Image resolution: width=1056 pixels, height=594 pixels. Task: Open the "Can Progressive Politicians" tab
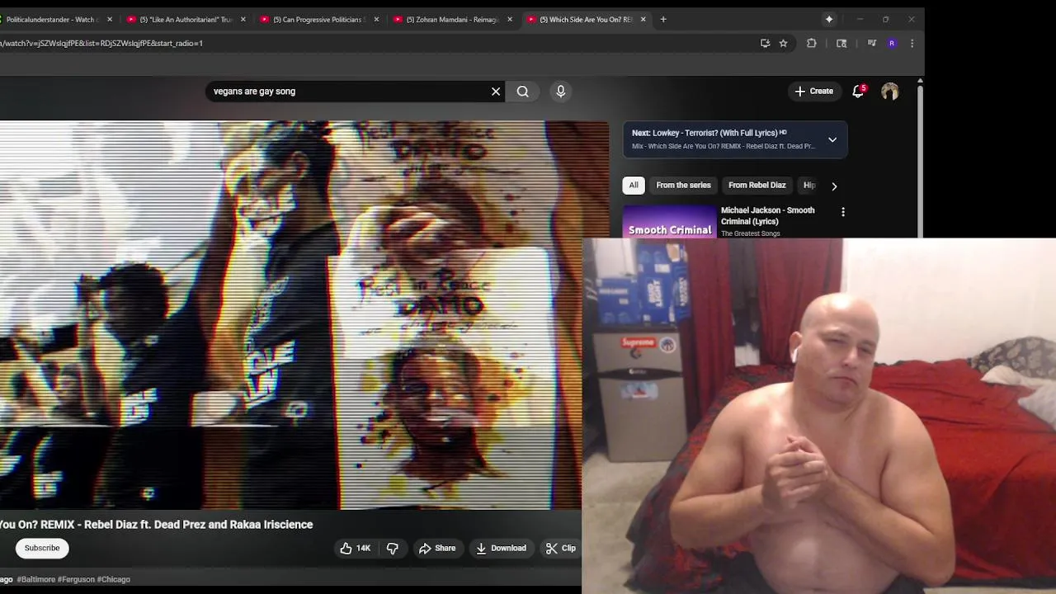319,19
